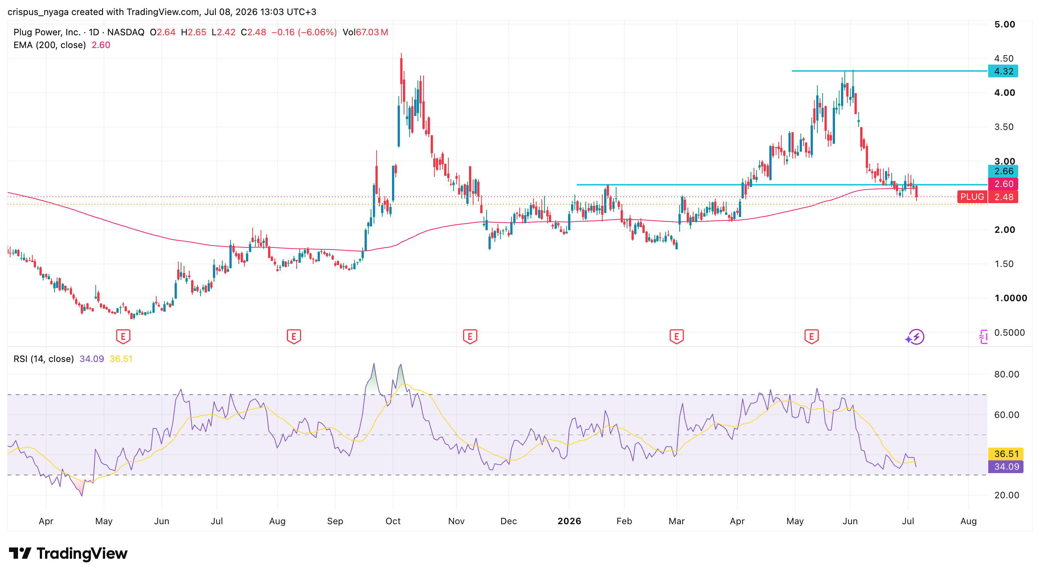Click the C2.48 close value

pyautogui.click(x=253, y=32)
